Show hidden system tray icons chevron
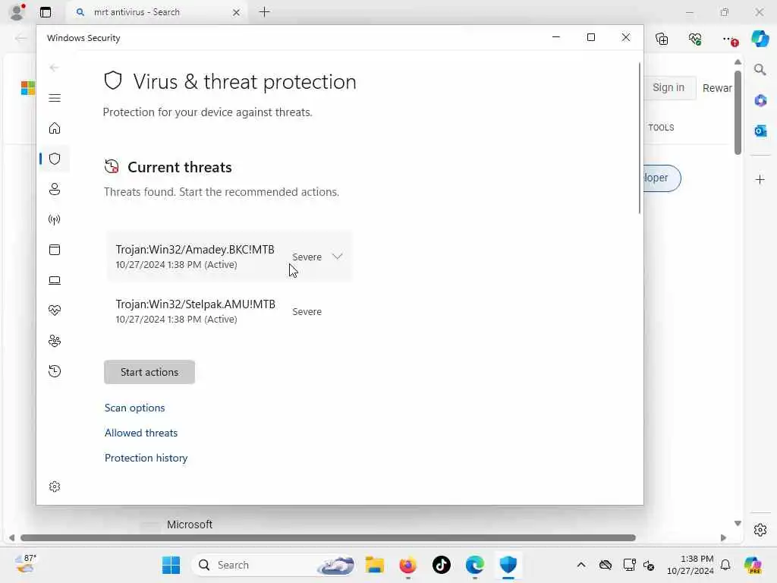The height and width of the screenshot is (583, 777). tap(581, 565)
